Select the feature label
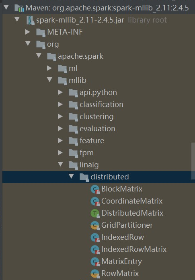Screen dimensions: 195x280 (x=92, y=140)
